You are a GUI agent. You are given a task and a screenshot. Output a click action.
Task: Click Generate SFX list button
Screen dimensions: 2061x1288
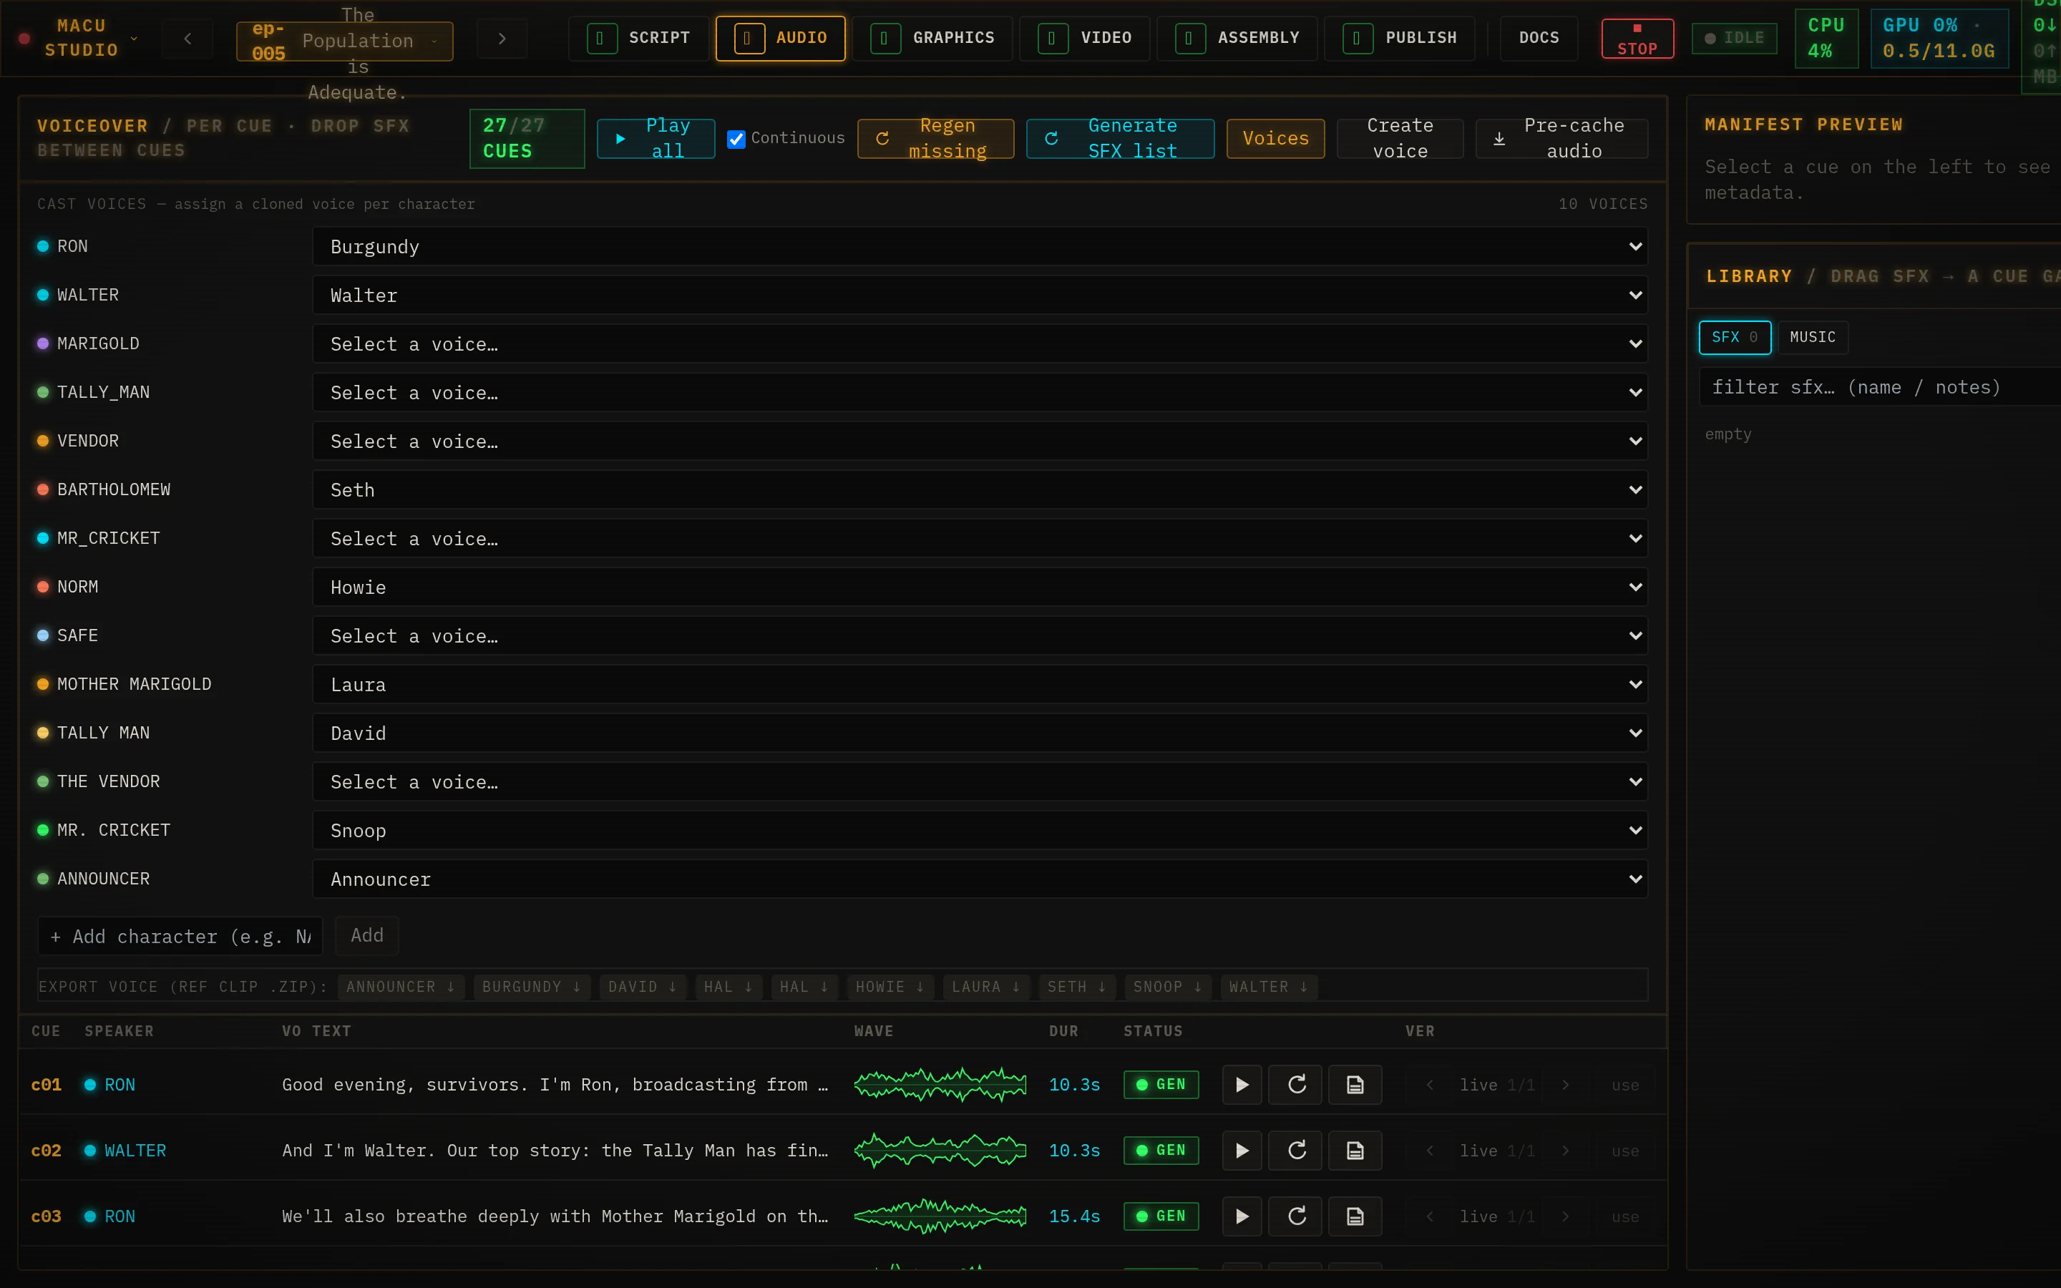pos(1120,138)
